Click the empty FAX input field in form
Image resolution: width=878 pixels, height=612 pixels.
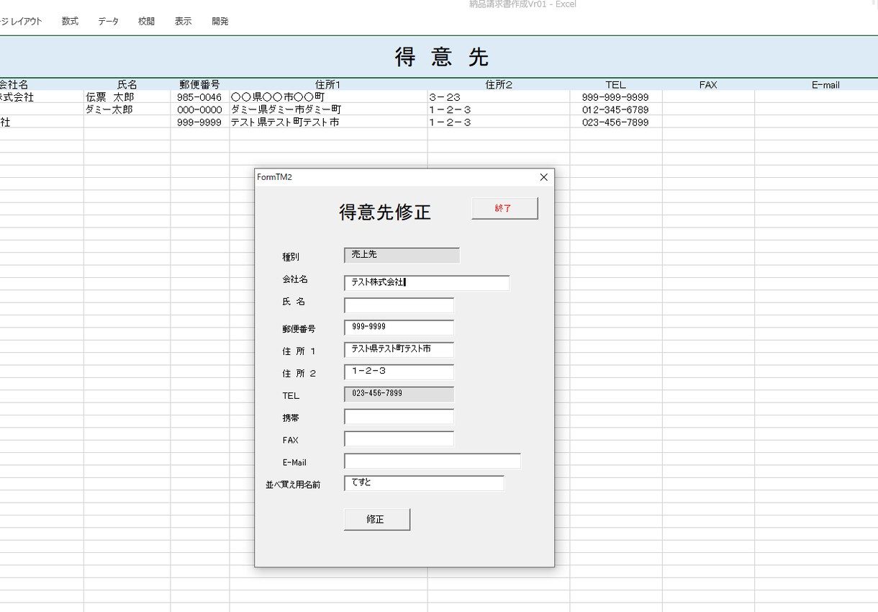[399, 439]
